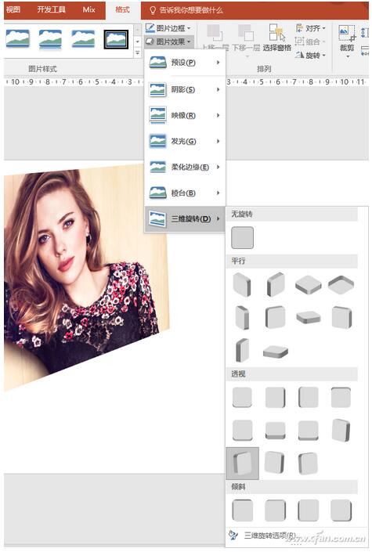The height and width of the screenshot is (552, 372).
Task: Pick the narrow upright preset in 平行 last row
Action: click(x=242, y=350)
